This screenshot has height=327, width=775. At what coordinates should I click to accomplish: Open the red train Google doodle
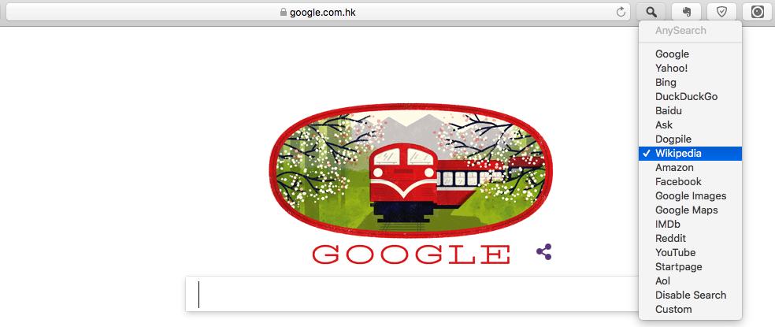tap(411, 171)
